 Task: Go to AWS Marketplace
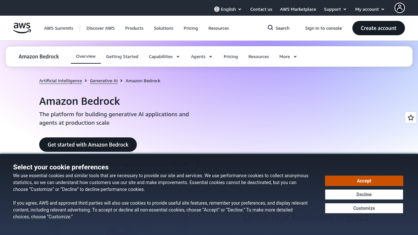pyautogui.click(x=298, y=9)
